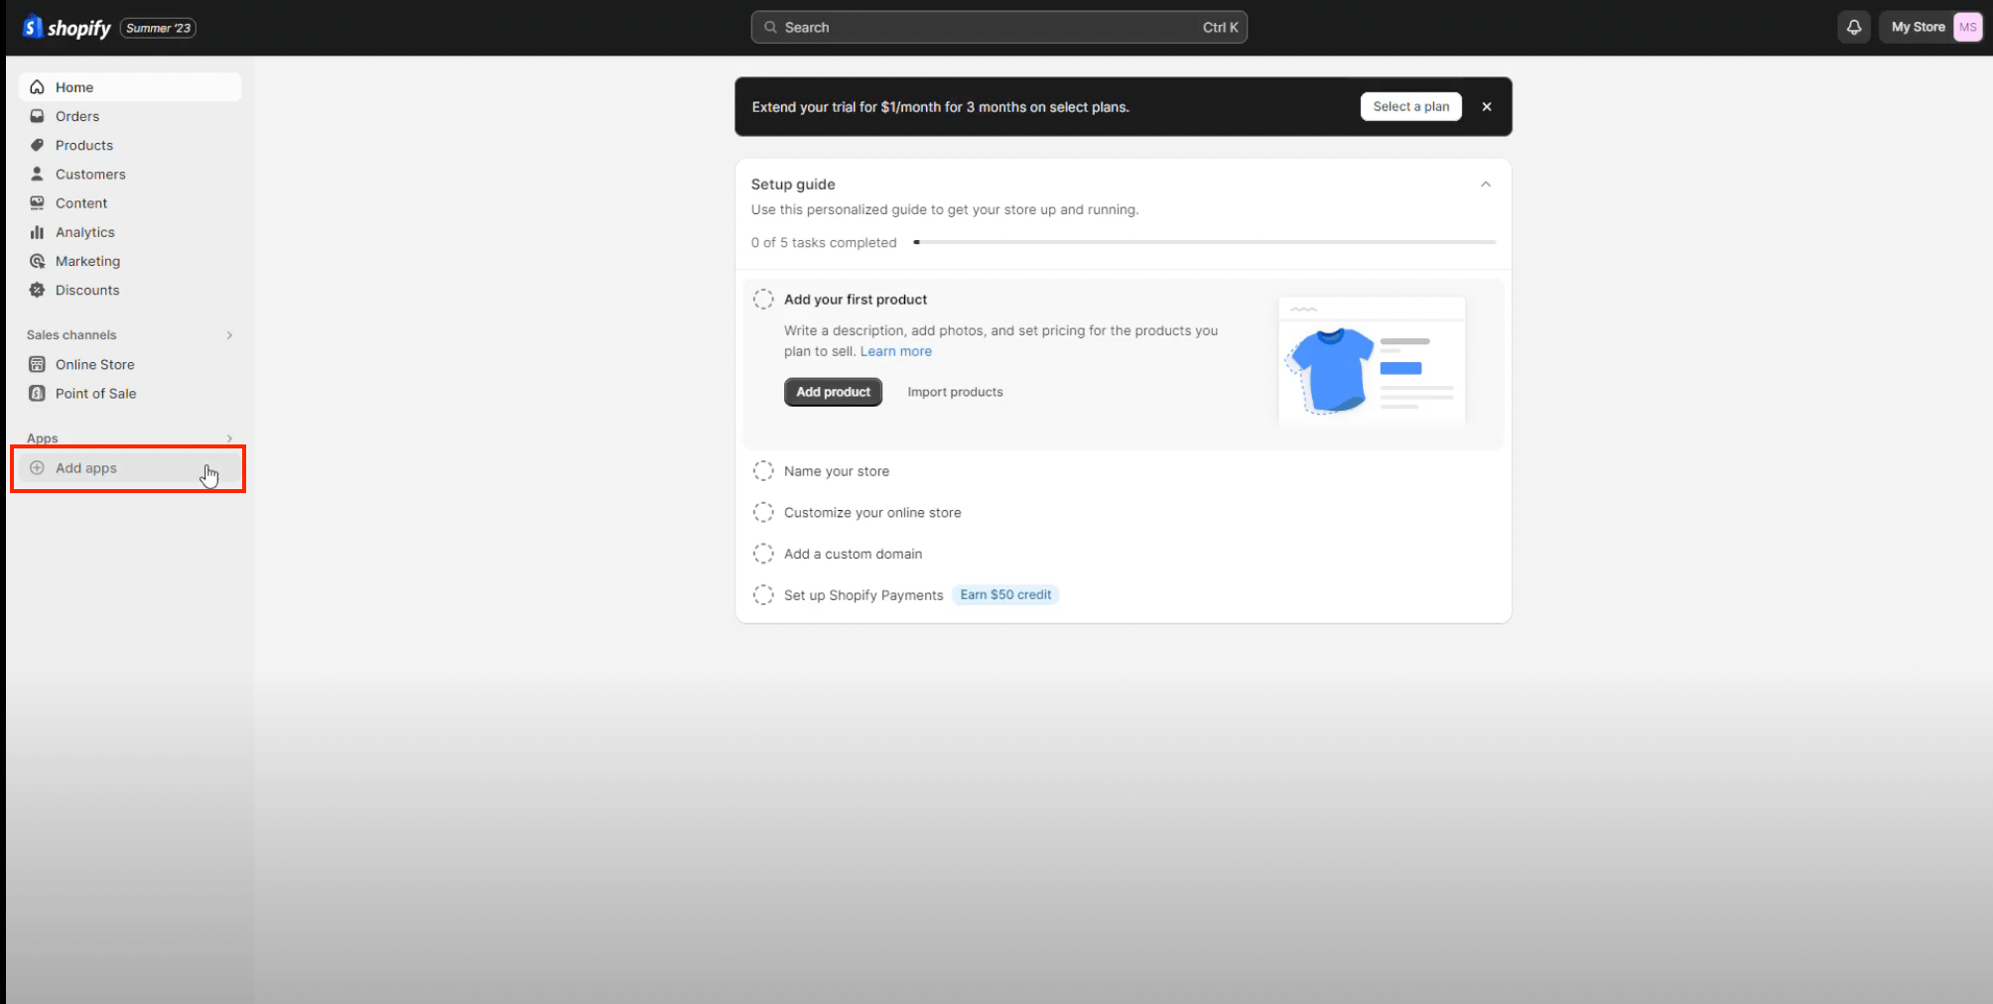Image resolution: width=1993 pixels, height=1004 pixels.
Task: Open the Name your store task
Action: point(837,471)
